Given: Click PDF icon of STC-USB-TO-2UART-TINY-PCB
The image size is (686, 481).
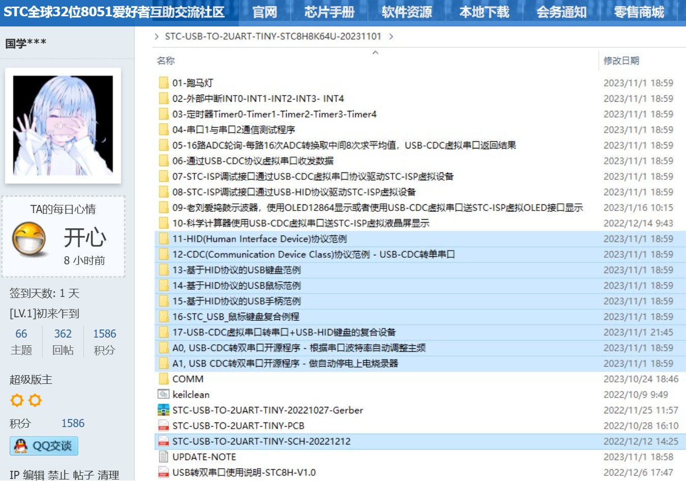Looking at the screenshot, I should (164, 426).
